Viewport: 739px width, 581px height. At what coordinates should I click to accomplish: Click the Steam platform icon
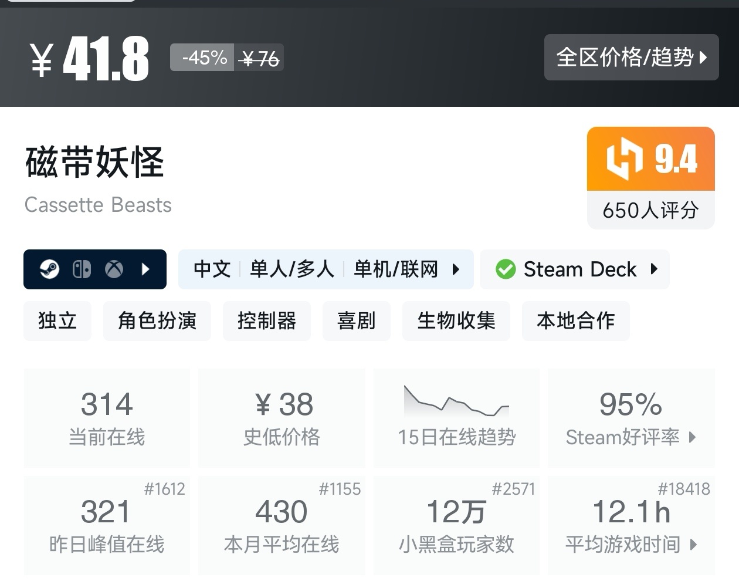pyautogui.click(x=49, y=269)
